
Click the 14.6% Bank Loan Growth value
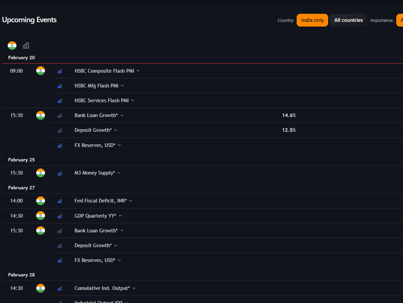pos(289,115)
